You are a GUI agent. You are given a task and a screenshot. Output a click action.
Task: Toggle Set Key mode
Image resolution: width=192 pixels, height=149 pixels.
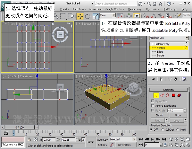(102, 145)
